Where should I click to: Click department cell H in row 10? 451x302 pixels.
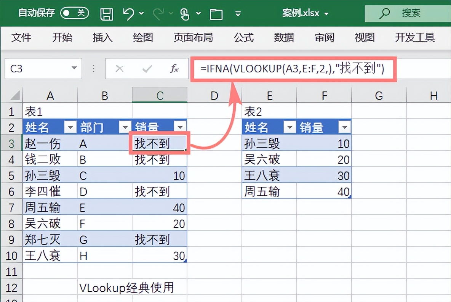click(105, 255)
